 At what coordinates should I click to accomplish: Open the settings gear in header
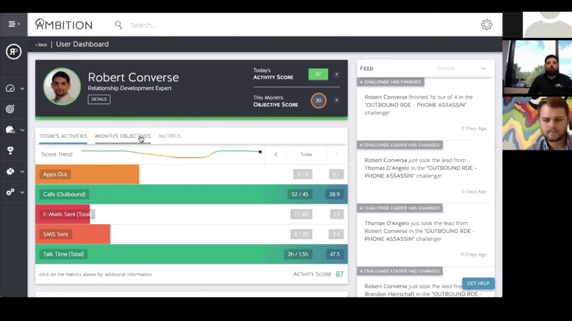487,25
